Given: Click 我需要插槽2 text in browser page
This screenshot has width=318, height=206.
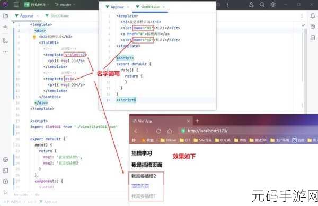Looking at the screenshot, I should [144, 176].
